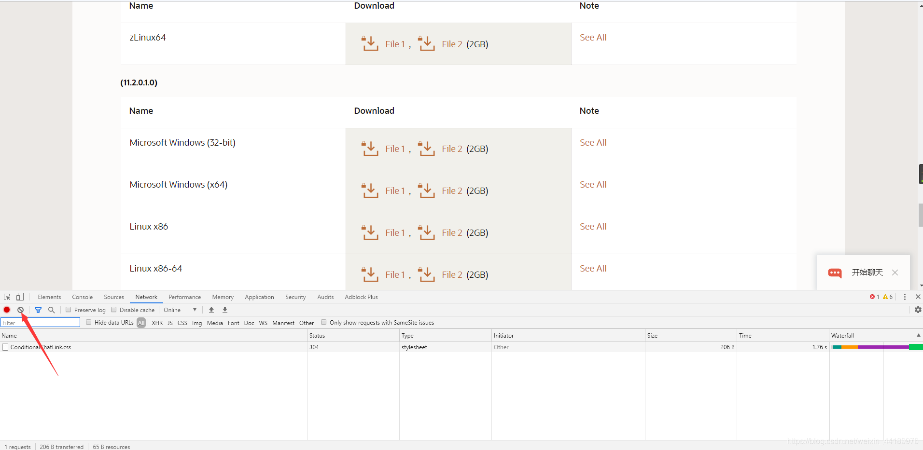
Task: Download File 2 for Microsoft Windows (32-bit)
Action: pyautogui.click(x=452, y=149)
